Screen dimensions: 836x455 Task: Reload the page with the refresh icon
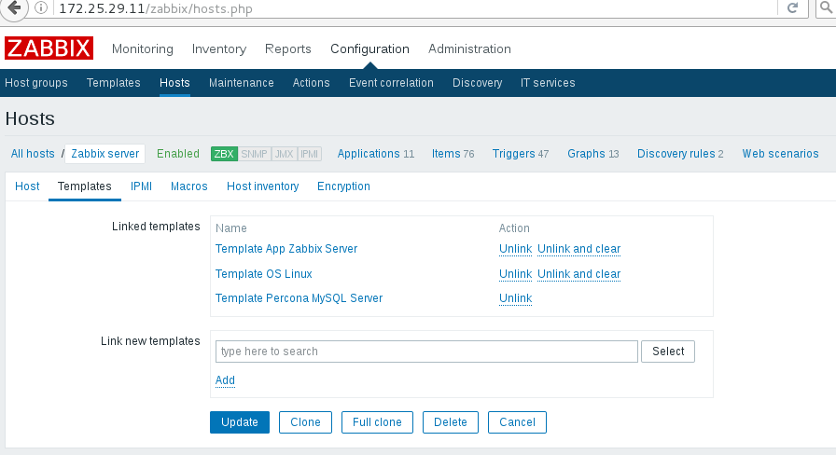click(x=793, y=8)
